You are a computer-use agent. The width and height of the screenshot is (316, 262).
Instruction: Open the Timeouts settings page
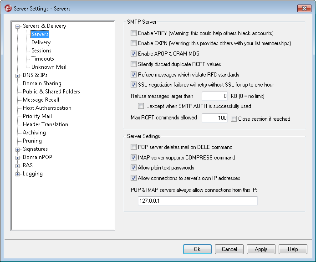click(43, 59)
